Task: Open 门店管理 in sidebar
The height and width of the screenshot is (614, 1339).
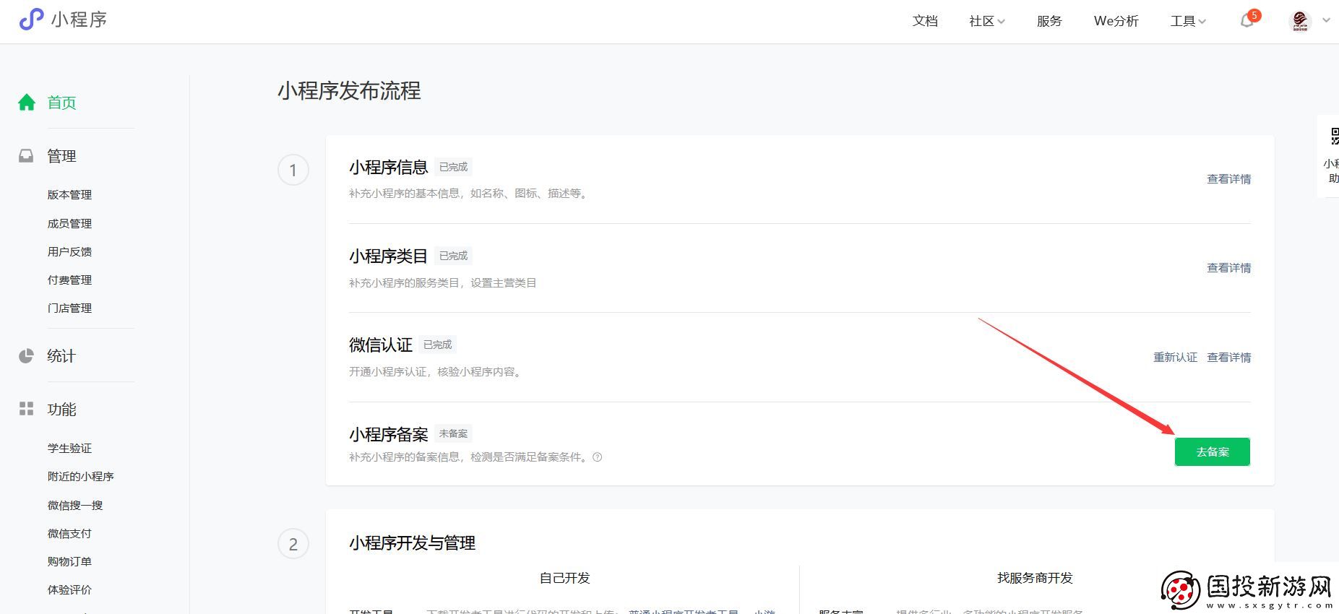Action: [69, 308]
